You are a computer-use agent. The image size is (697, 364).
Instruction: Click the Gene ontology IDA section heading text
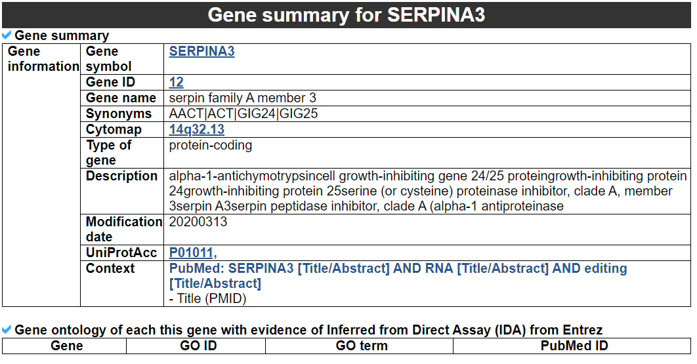coord(308,329)
